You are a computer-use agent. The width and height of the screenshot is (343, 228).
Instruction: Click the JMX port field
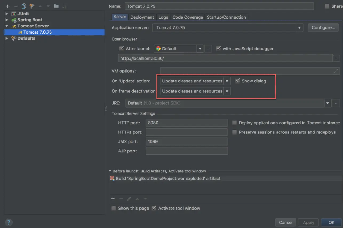187,141
